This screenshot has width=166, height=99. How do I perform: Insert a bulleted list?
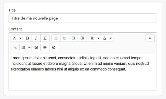pos(56,38)
